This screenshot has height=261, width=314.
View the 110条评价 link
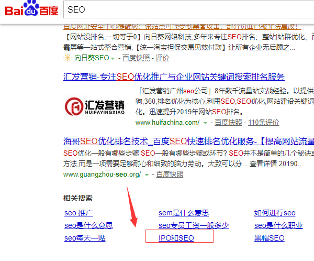pos(264,122)
